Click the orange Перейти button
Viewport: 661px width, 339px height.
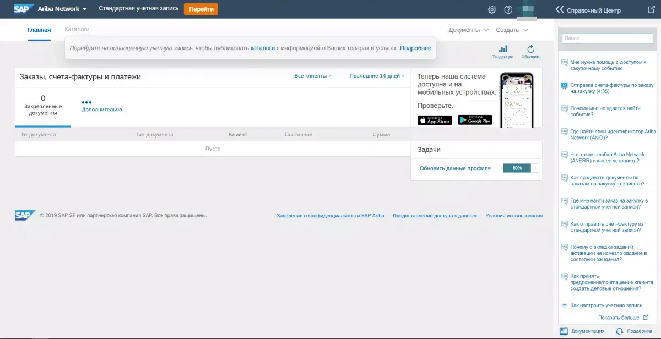tap(201, 9)
